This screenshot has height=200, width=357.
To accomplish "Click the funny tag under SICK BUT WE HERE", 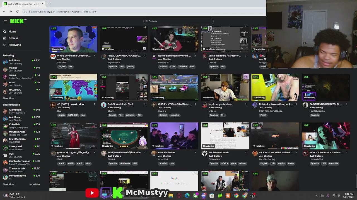I will tap(291, 163).
